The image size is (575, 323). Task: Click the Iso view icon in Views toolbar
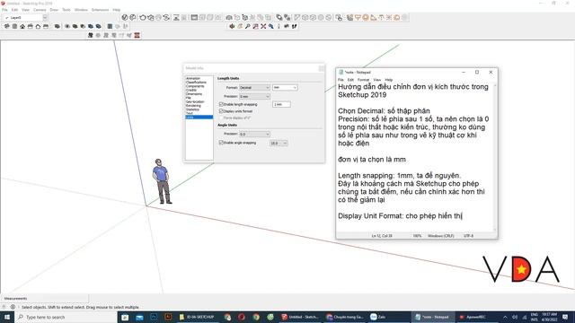pyautogui.click(x=7, y=26)
